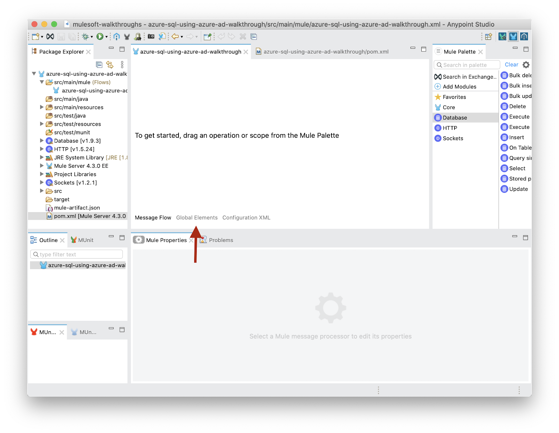Select the Database category in Mule Palette
Screen dimensions: 559x433
point(455,118)
